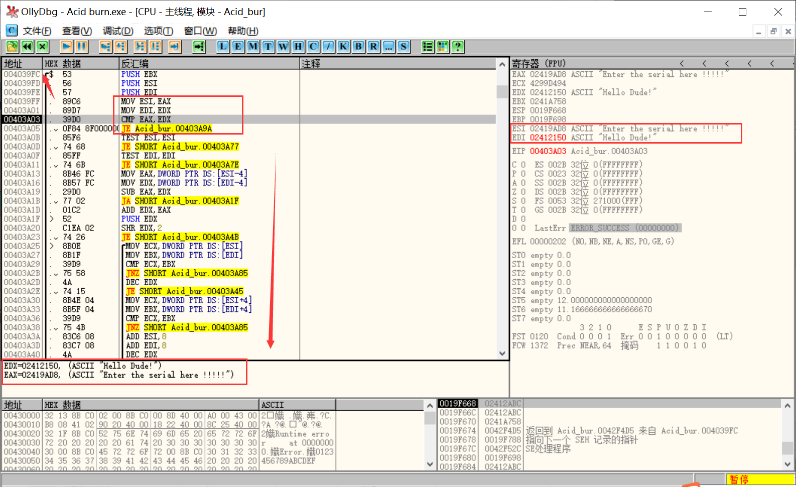Select the JA SHORT Acid_bur.00403A1F instruction

180,201
